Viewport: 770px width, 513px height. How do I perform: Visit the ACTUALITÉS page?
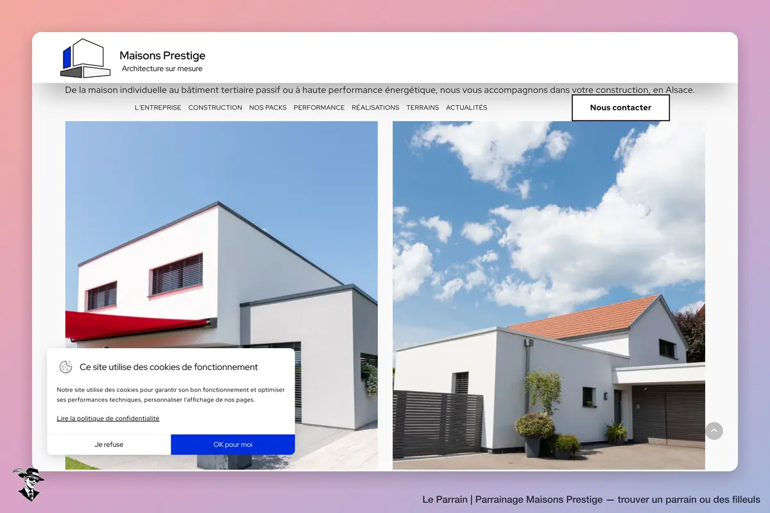[x=466, y=108]
